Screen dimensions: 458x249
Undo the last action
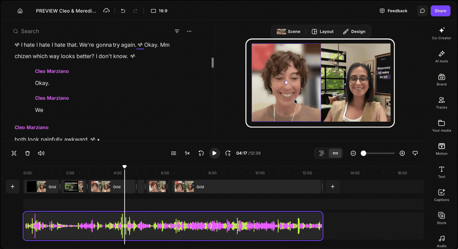[x=123, y=11]
